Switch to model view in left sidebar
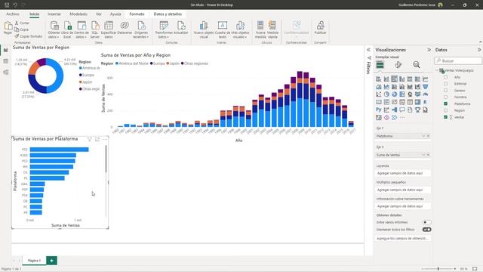This screenshot has width=483, height=272. coord(5,73)
